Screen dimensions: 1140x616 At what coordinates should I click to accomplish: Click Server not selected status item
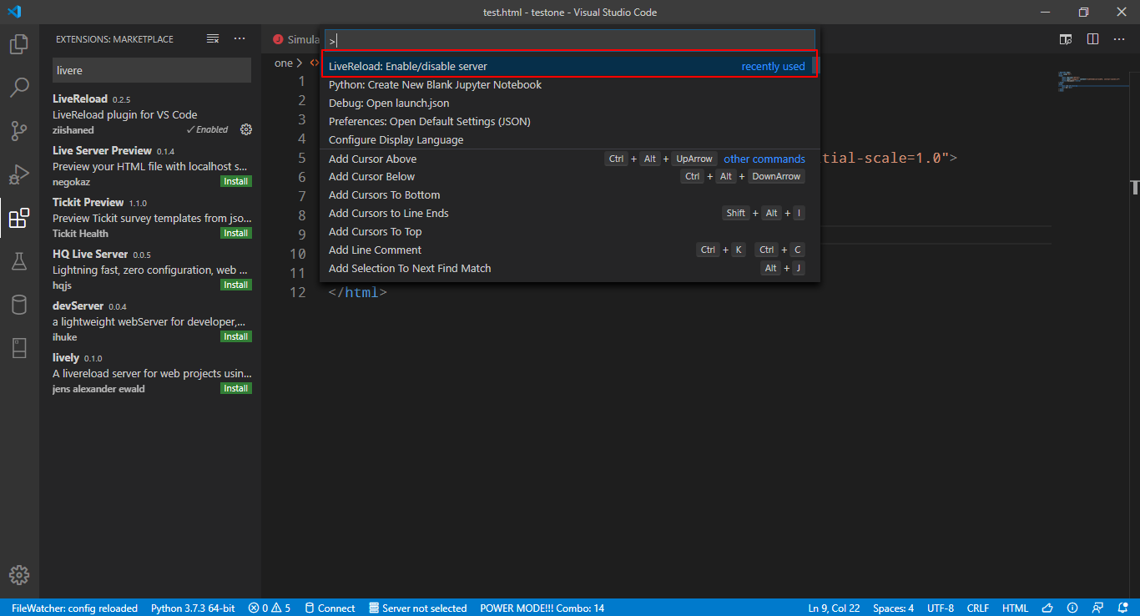[418, 608]
